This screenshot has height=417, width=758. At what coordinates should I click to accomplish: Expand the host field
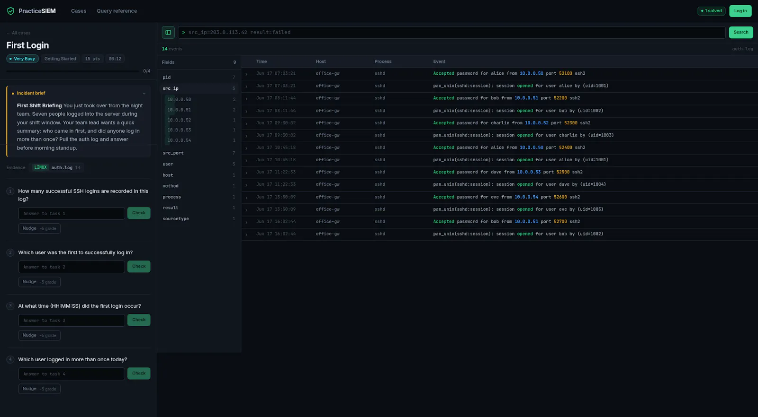(x=199, y=175)
